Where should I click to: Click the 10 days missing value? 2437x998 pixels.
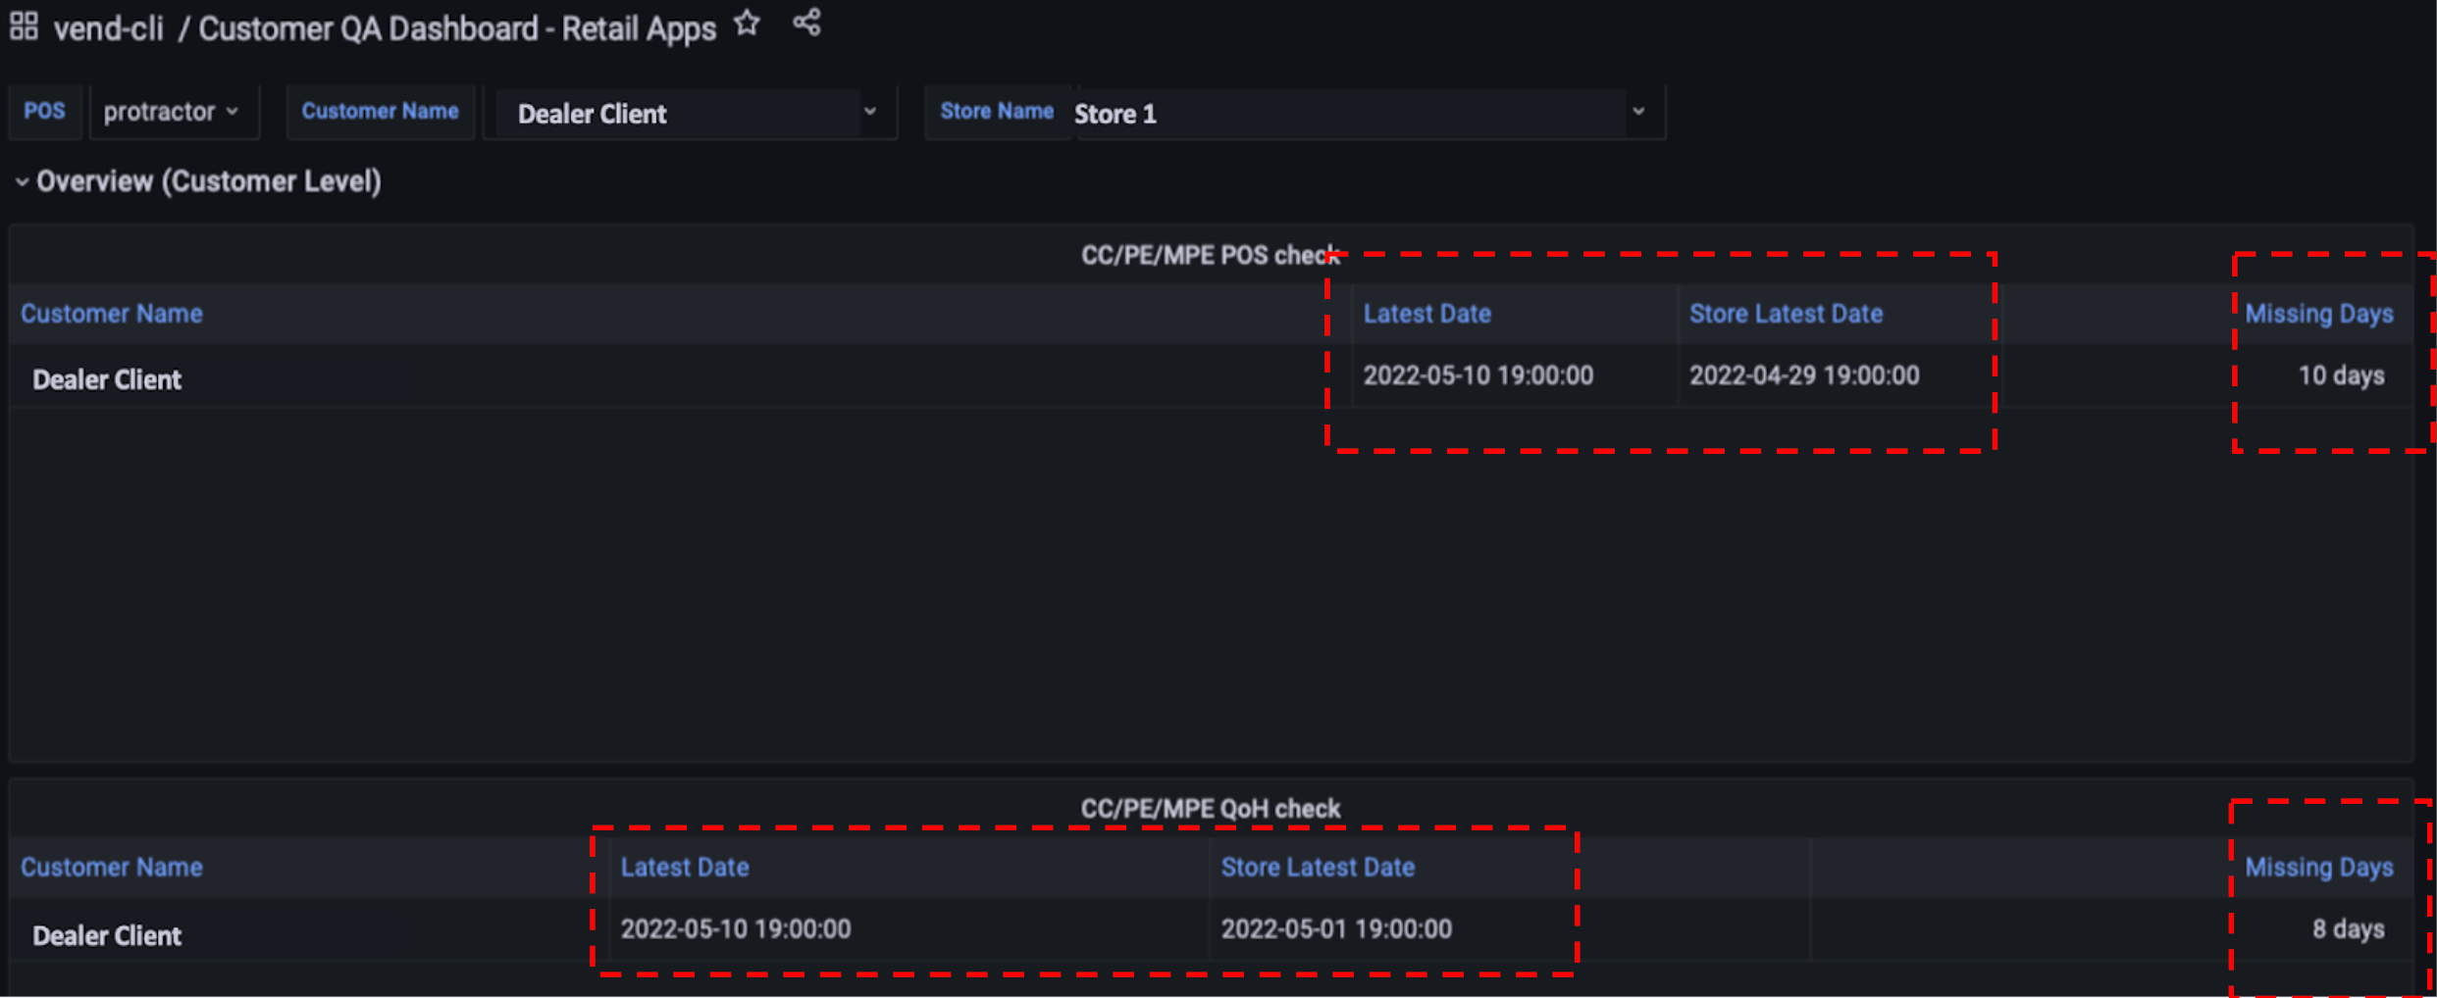pos(2341,375)
